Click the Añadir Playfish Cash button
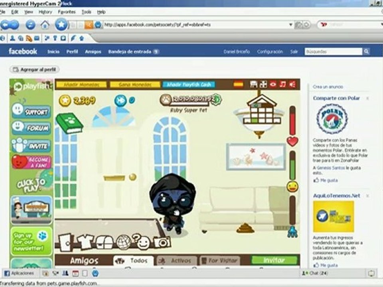This screenshot has width=383, height=287. [189, 85]
